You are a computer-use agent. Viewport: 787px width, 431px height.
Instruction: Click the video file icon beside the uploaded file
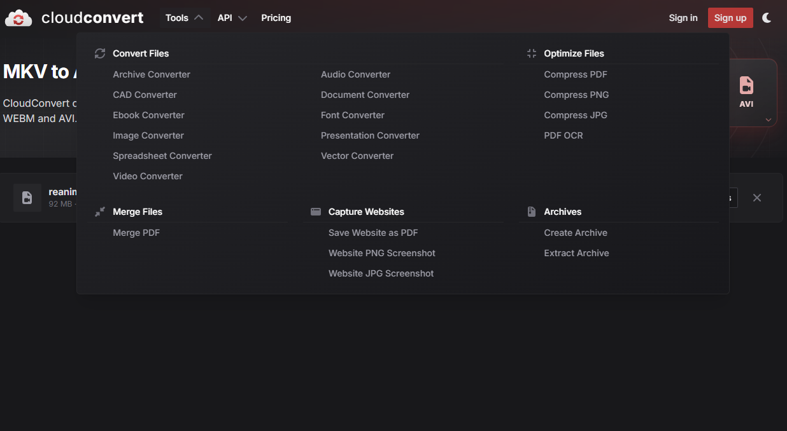tap(27, 198)
